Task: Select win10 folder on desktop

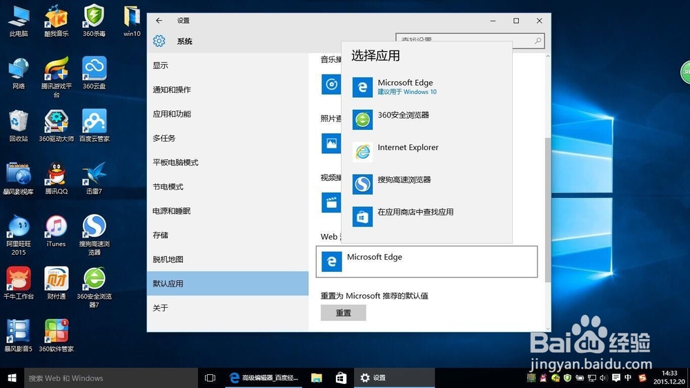Action: (132, 21)
